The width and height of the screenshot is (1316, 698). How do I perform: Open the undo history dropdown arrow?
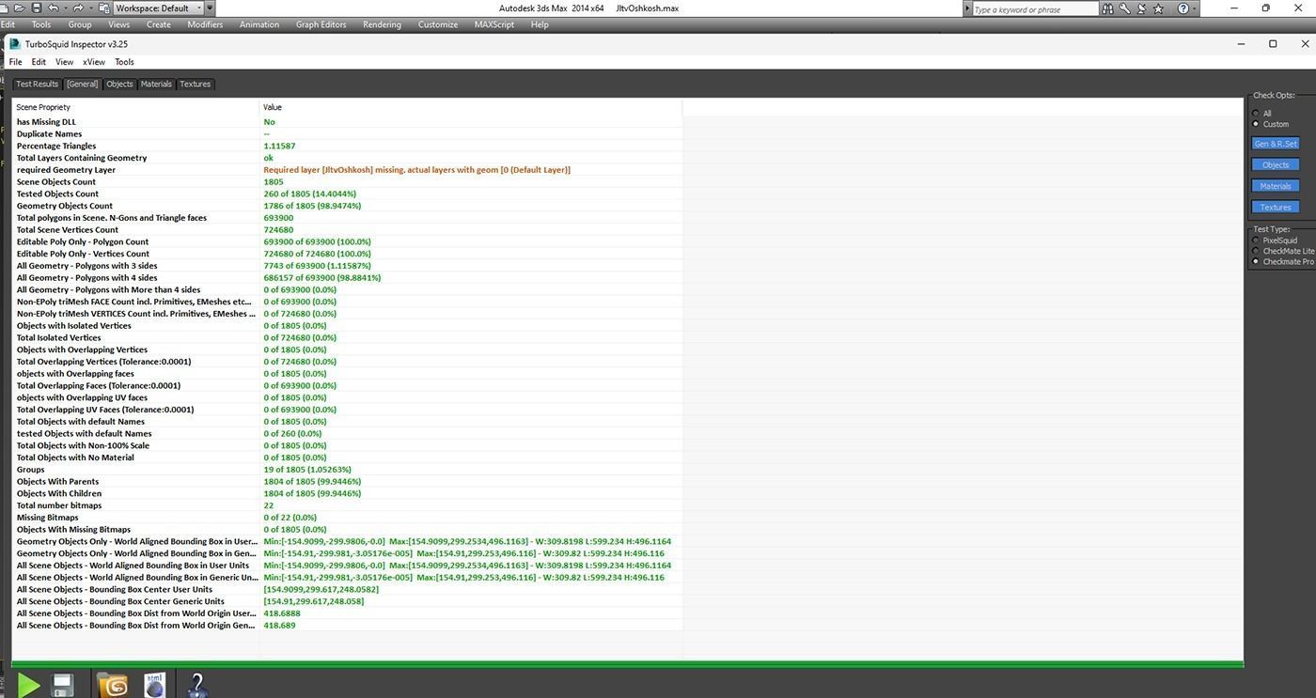[x=65, y=8]
